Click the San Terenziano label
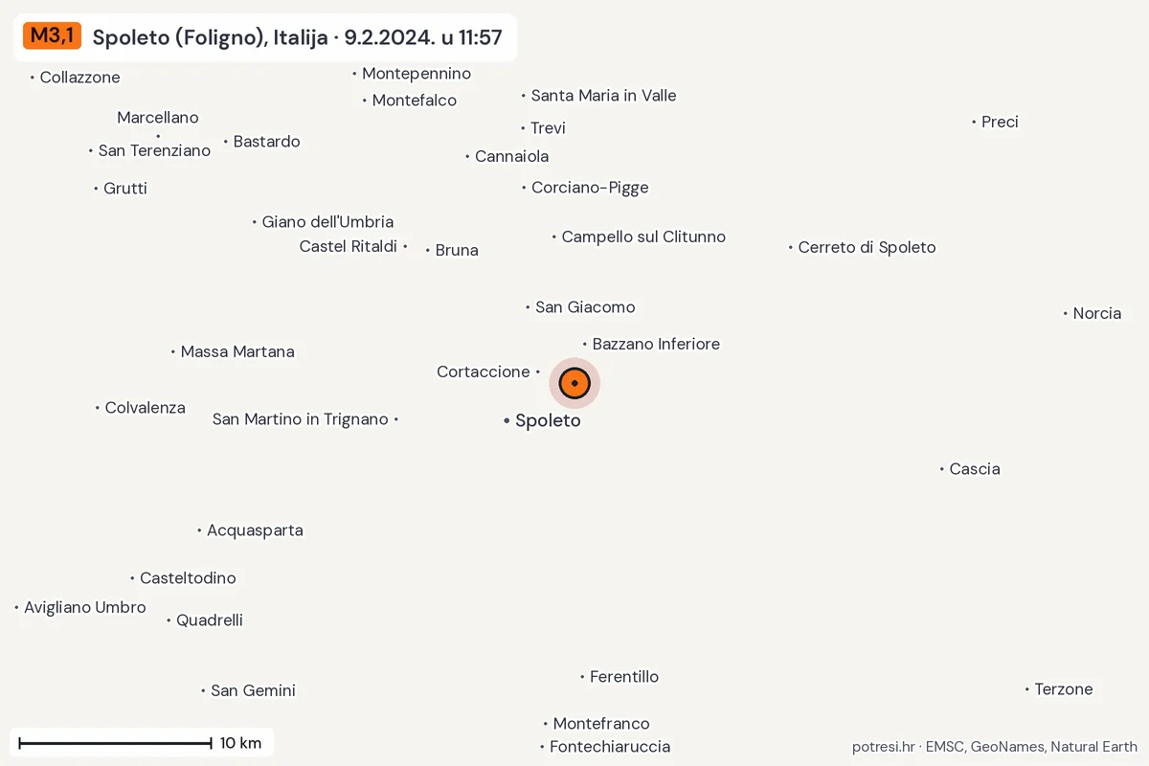Screen dimensions: 1149x766 click(154, 150)
